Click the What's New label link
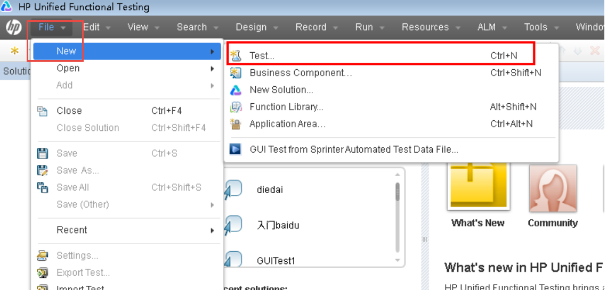This screenshot has height=290, width=615. coord(478,223)
